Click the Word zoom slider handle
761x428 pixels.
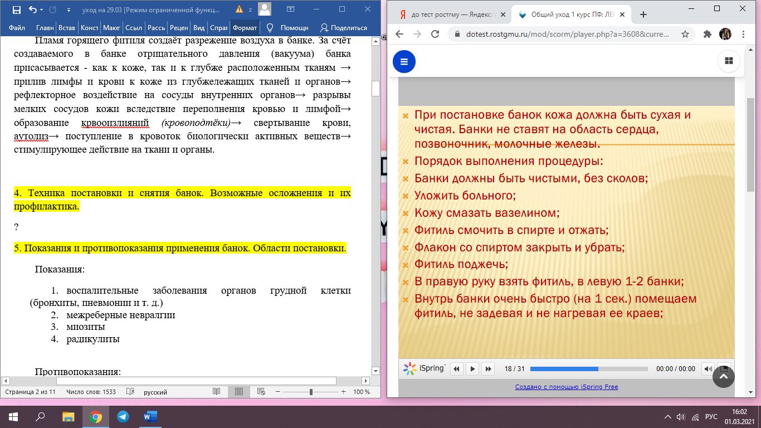pyautogui.click(x=311, y=392)
